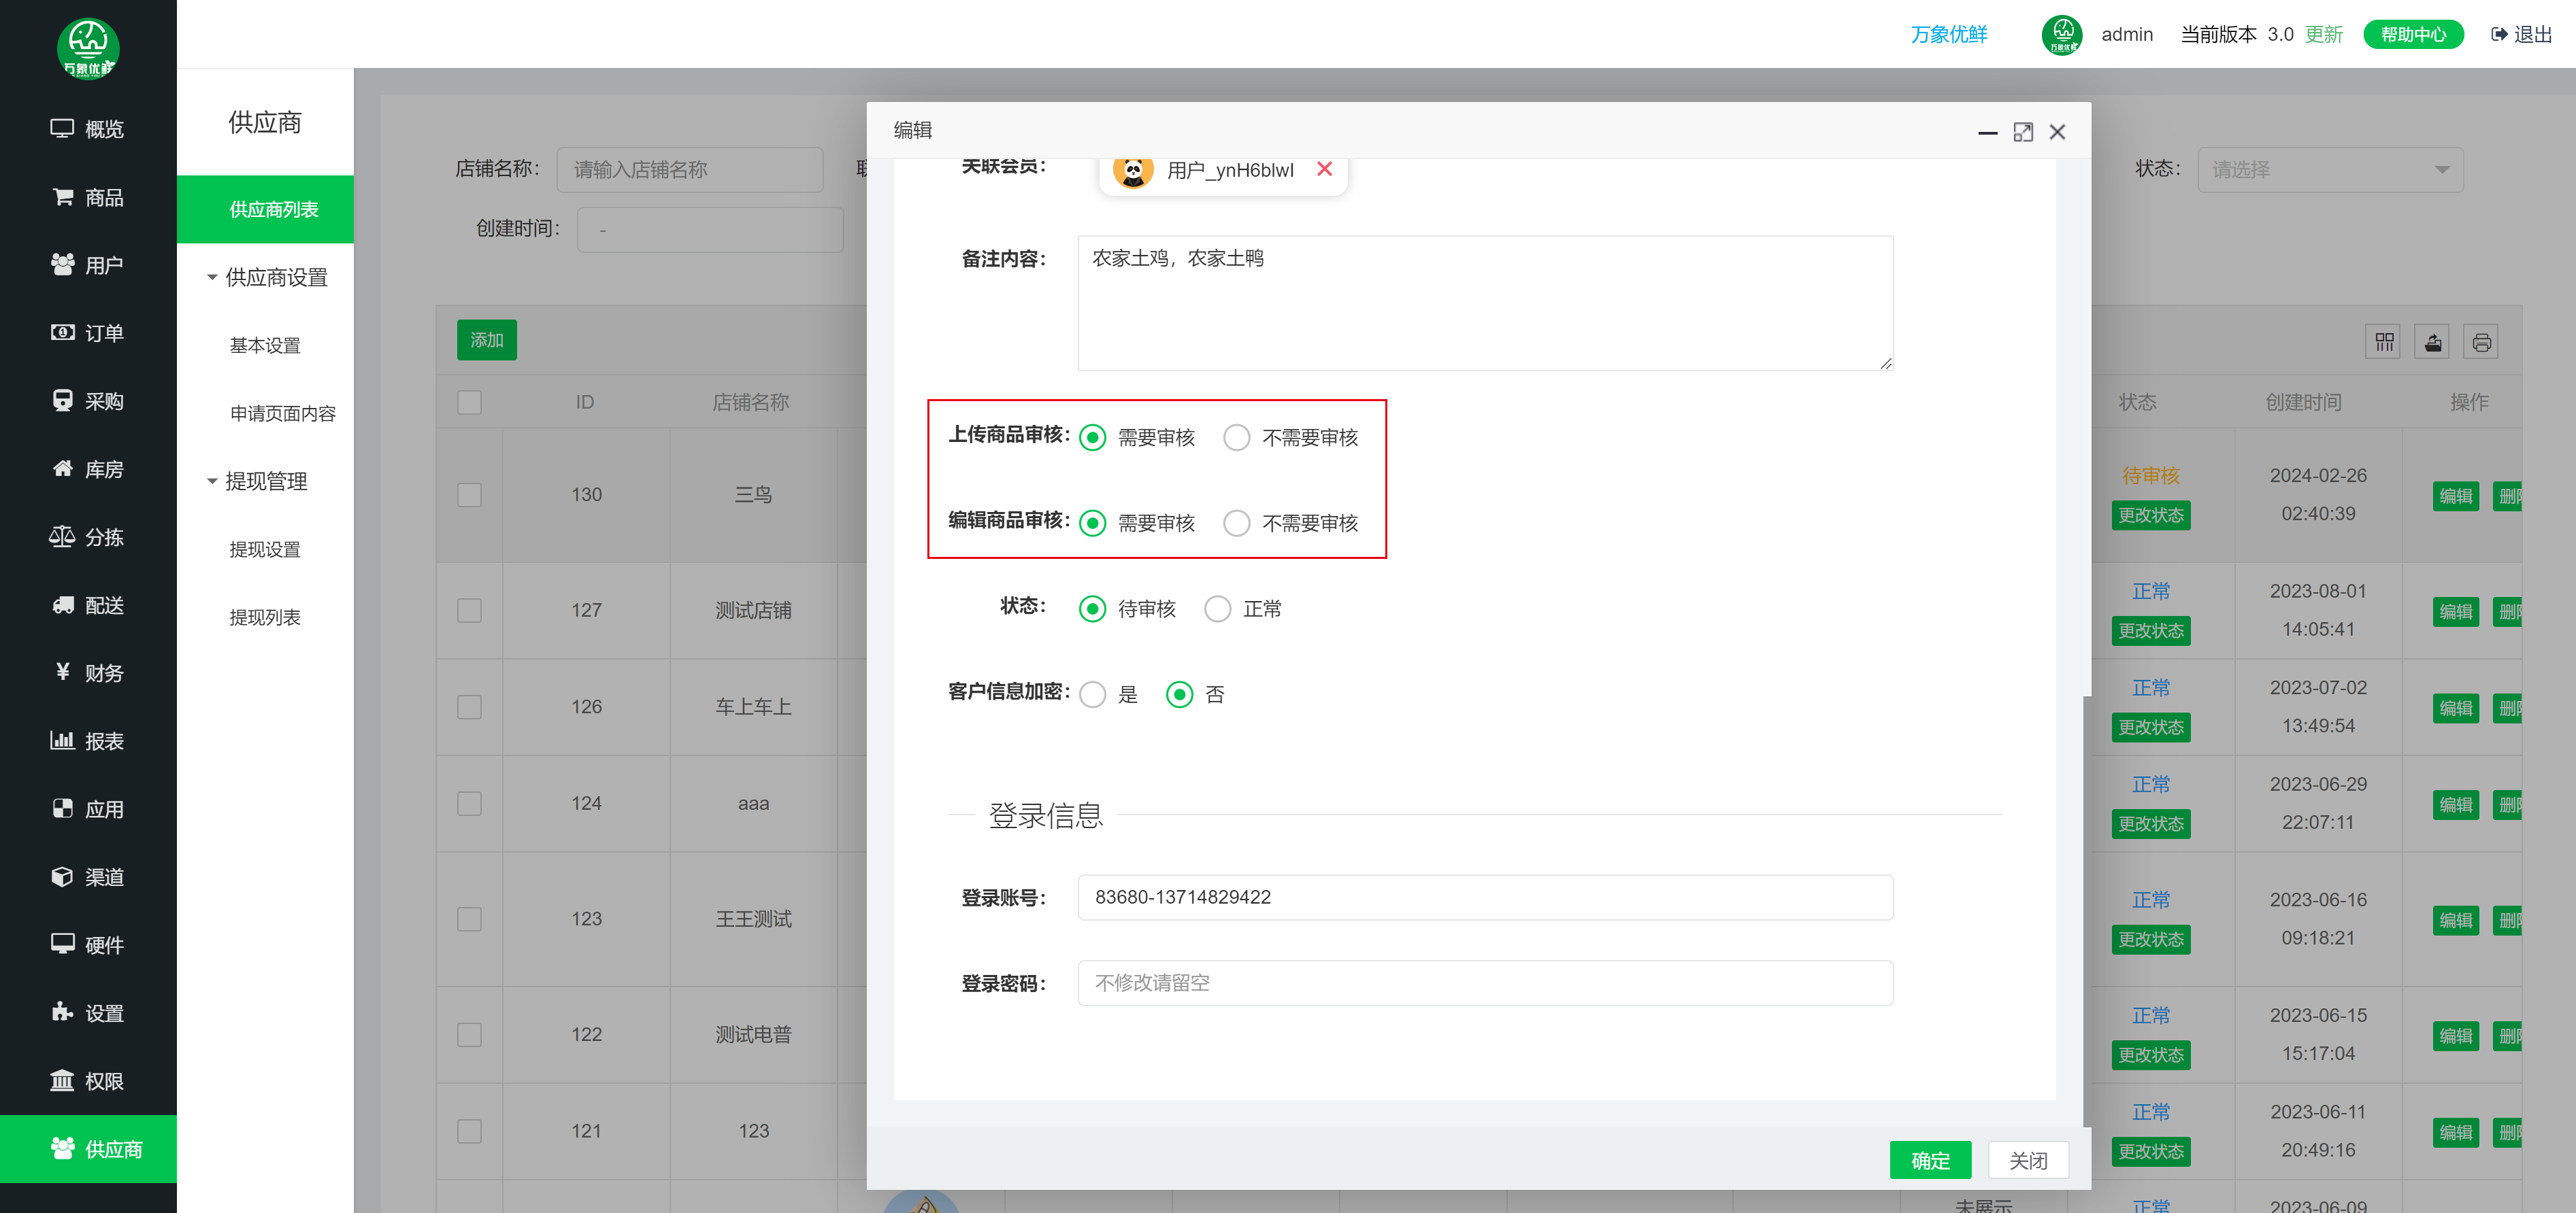Open the column filter grid icon

coord(2384,343)
